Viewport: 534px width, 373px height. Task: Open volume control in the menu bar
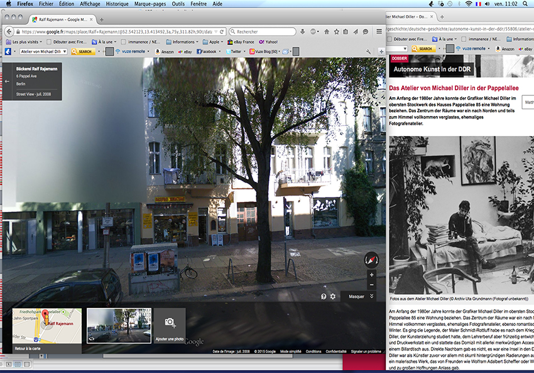click(x=488, y=4)
